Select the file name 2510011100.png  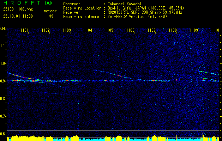pos(18,10)
